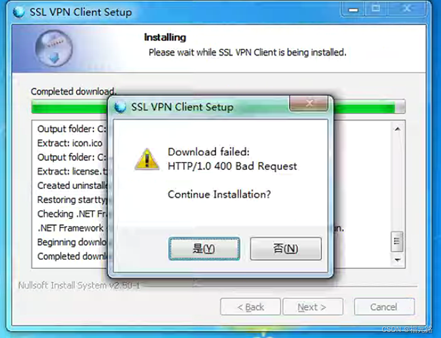Screen dimensions: 441x338
Task: Click the 否(N) button in the dialog
Action: (286, 248)
